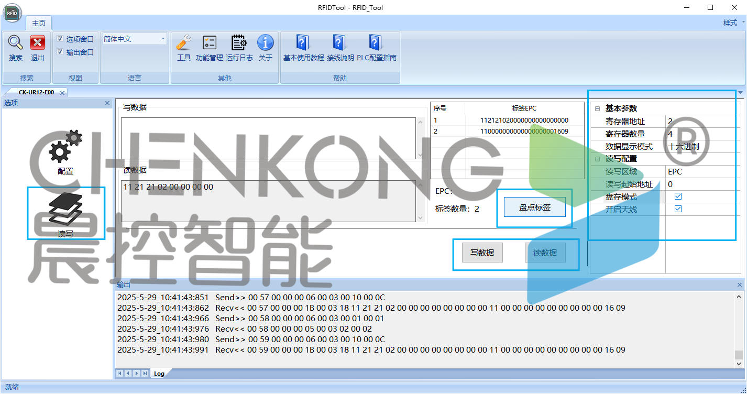Click the 退出 red X icon
747x394 pixels.
point(38,43)
